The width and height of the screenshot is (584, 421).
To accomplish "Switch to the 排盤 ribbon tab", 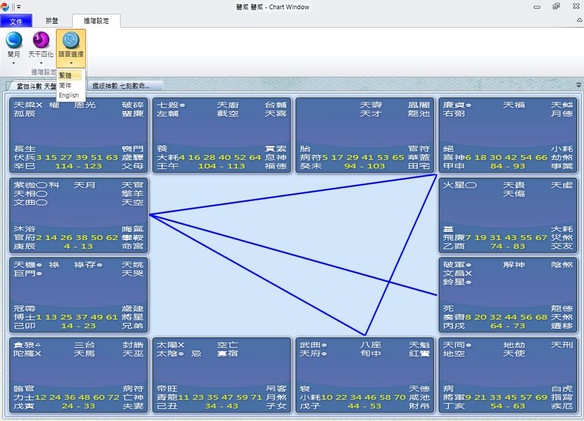I will click(x=52, y=21).
